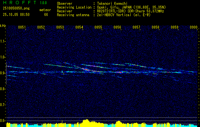The height and width of the screenshot is (127, 200).
Task: Click the date stamp 25.10.05 08:50
Action: tap(16, 15)
